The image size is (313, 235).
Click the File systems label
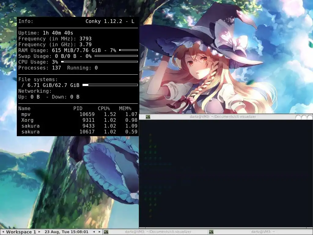point(38,80)
